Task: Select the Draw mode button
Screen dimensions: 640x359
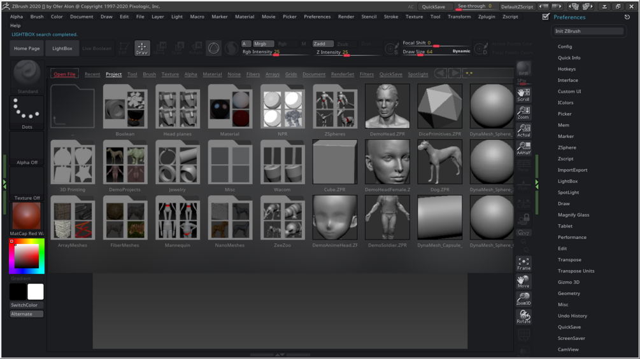Action: tap(142, 48)
